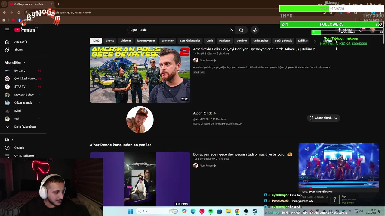Click into the alper rende search field

(179, 30)
